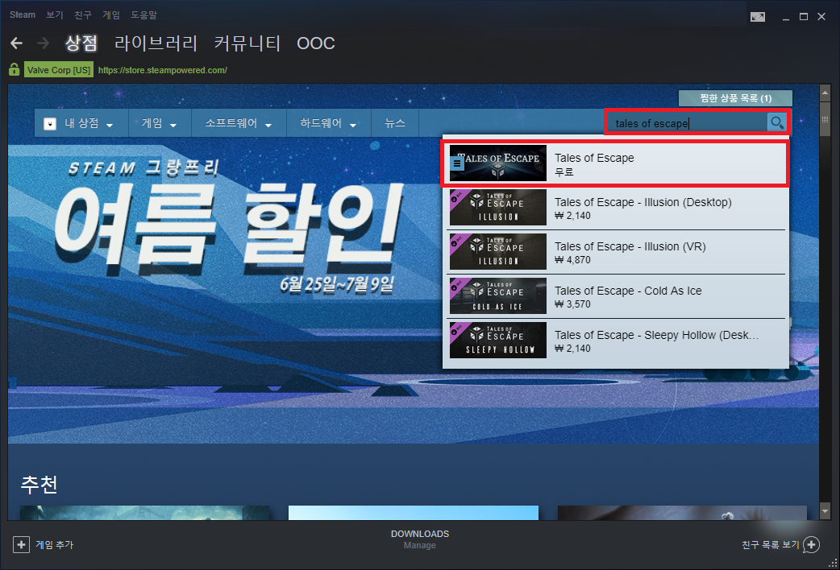Maximize the Steam window
This screenshot has width=840, height=570.
pos(804,17)
